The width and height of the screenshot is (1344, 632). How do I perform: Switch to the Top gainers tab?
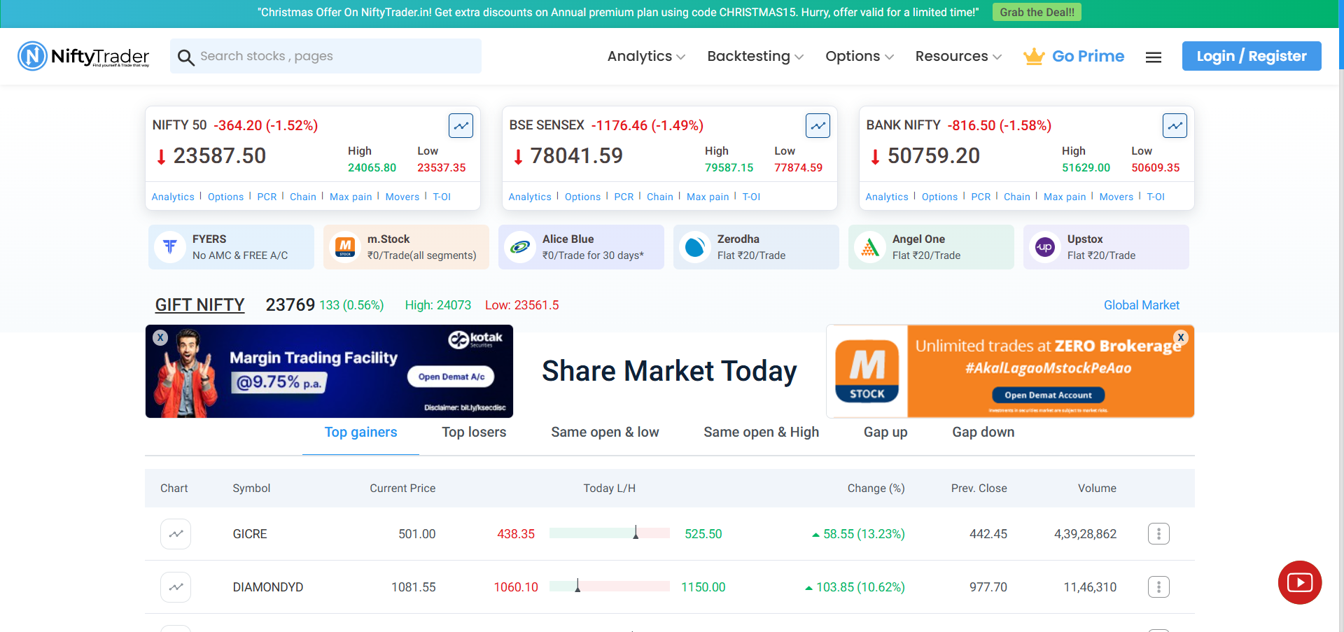click(x=360, y=433)
